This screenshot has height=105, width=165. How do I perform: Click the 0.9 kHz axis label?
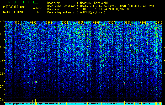(2, 60)
